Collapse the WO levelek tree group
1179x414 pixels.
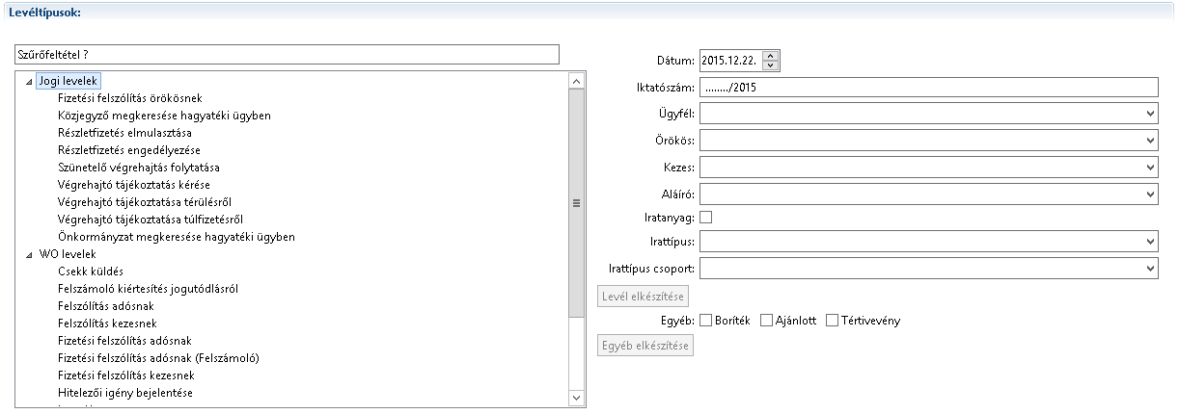(x=27, y=254)
